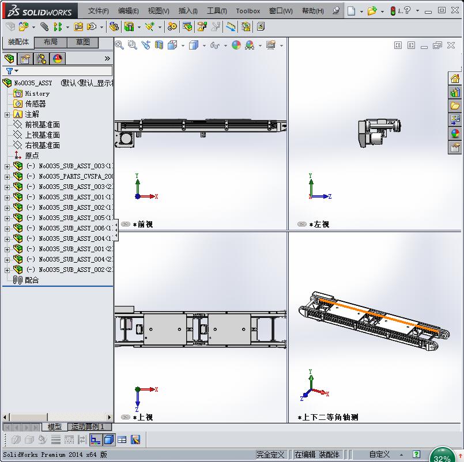The width and height of the screenshot is (464, 462).
Task: Expand the manager tabs with » chevron
Action: (107, 59)
